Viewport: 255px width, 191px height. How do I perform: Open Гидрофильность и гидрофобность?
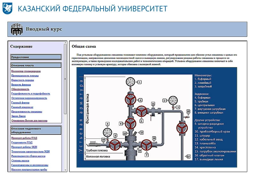pos(31,94)
